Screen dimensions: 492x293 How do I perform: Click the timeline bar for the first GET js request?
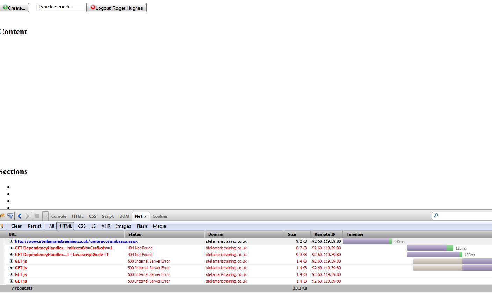[x=453, y=261]
